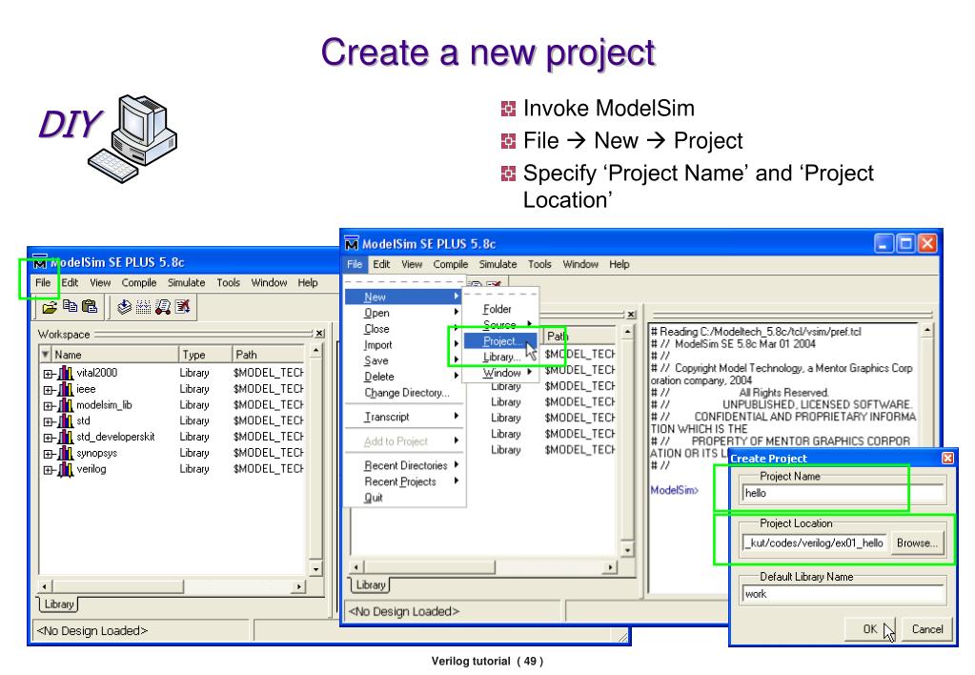Confirm Create Project with OK
Screen dimensions: 975x675
870,629
